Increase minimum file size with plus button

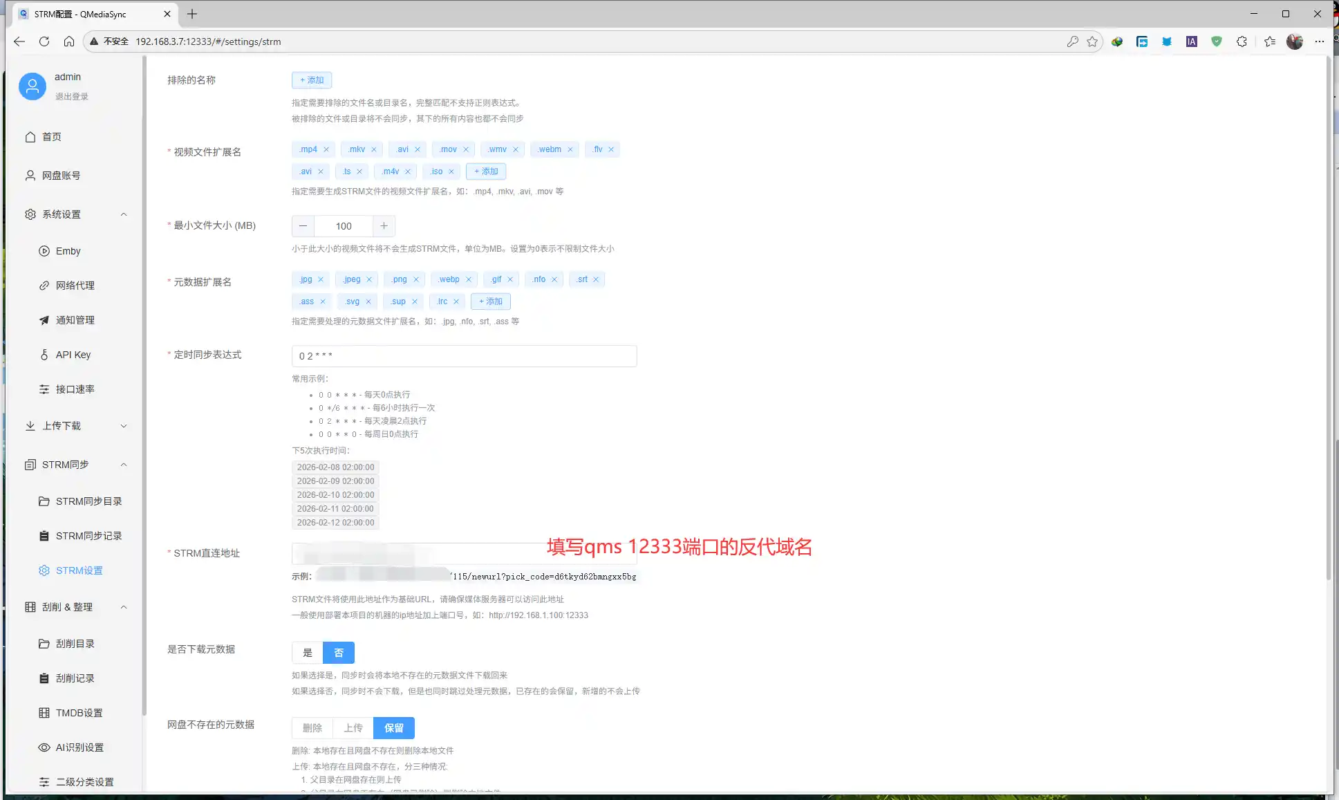coord(384,226)
